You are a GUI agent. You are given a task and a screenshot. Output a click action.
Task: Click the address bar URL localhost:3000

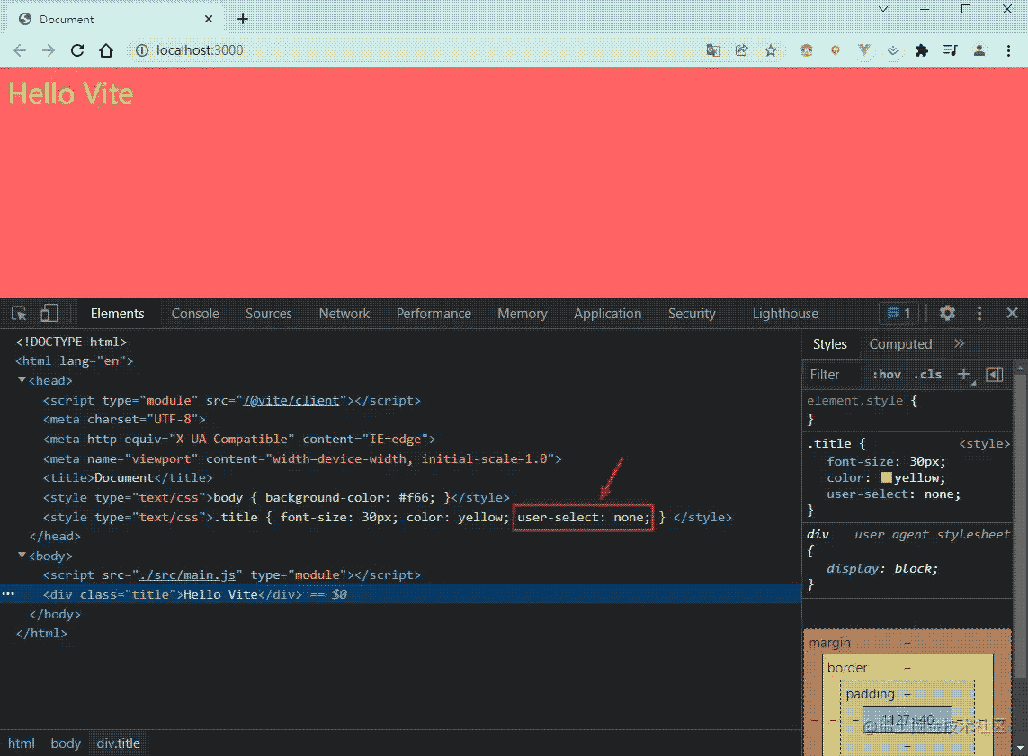[200, 50]
